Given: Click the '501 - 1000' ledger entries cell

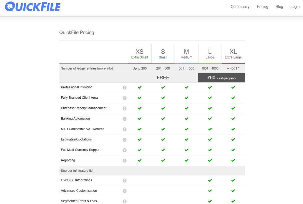Looking at the screenshot, I should pyautogui.click(x=186, y=69).
